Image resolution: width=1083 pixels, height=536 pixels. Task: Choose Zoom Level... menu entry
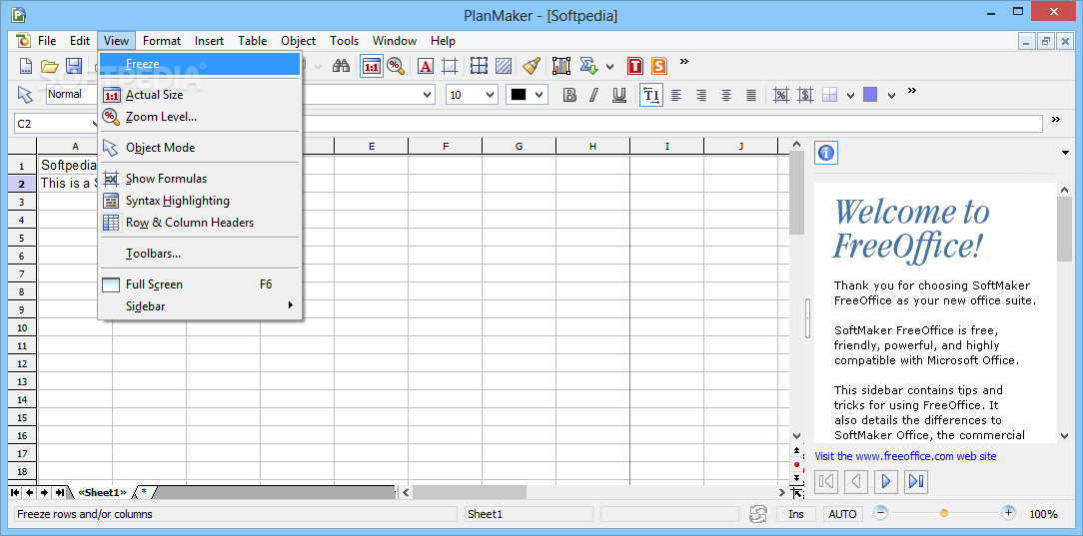[x=200, y=117]
